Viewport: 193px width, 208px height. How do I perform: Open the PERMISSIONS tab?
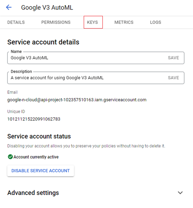click(56, 22)
